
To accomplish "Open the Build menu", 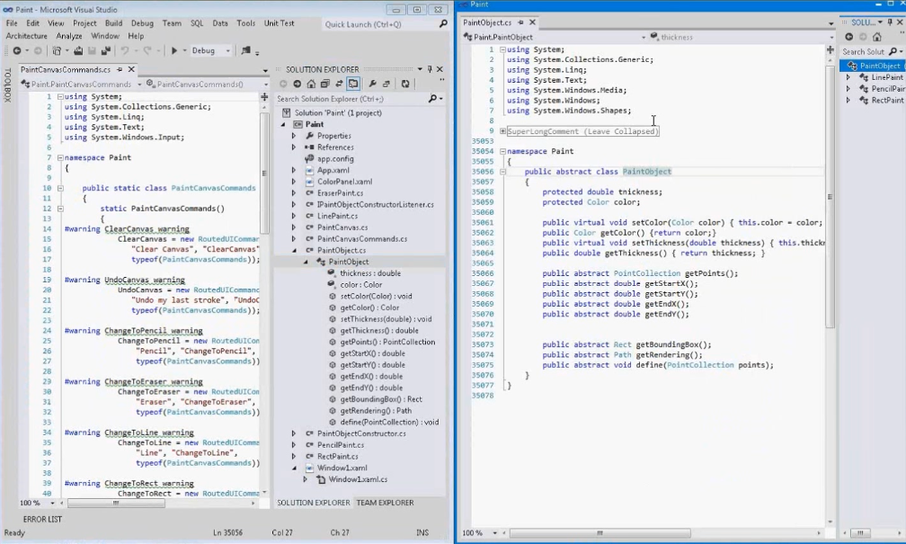I will pyautogui.click(x=113, y=23).
